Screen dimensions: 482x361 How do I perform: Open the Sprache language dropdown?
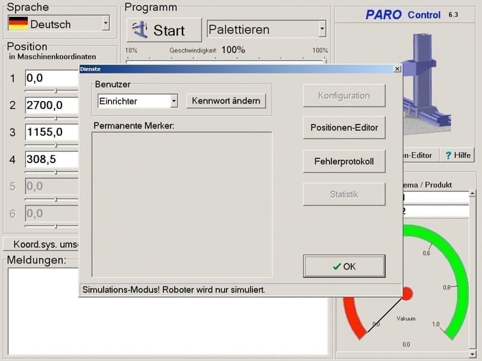(x=106, y=23)
